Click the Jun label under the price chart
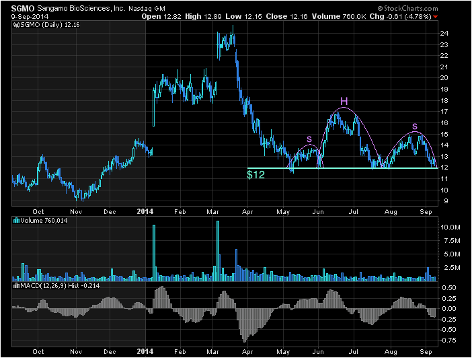472x358 pixels. click(x=318, y=212)
